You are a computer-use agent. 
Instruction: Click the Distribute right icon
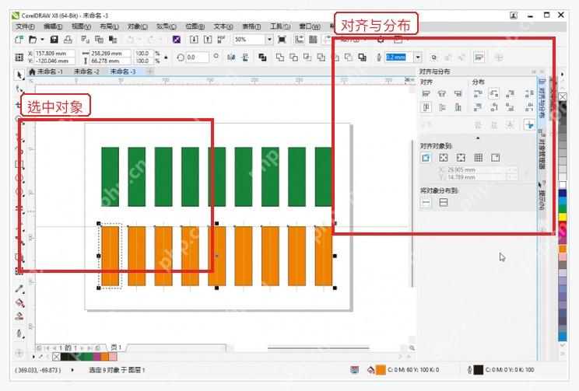point(510,94)
